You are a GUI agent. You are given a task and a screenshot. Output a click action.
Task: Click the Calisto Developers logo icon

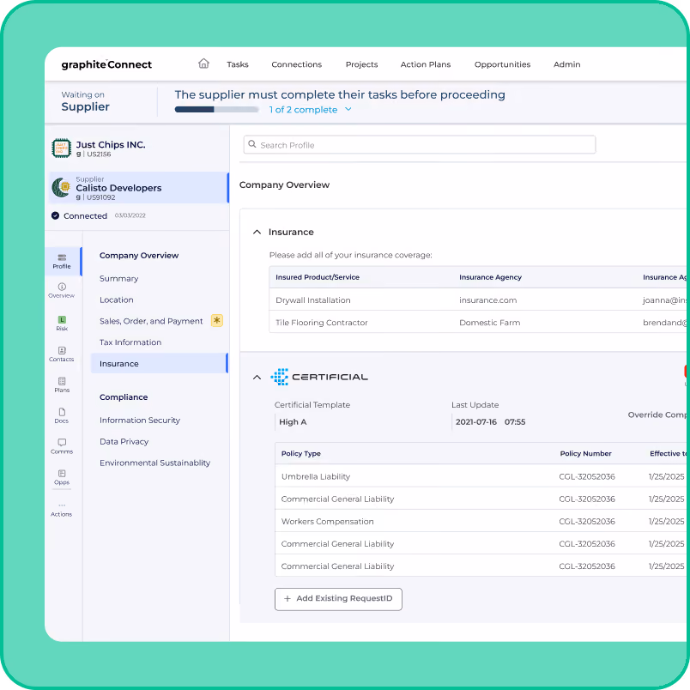61,187
